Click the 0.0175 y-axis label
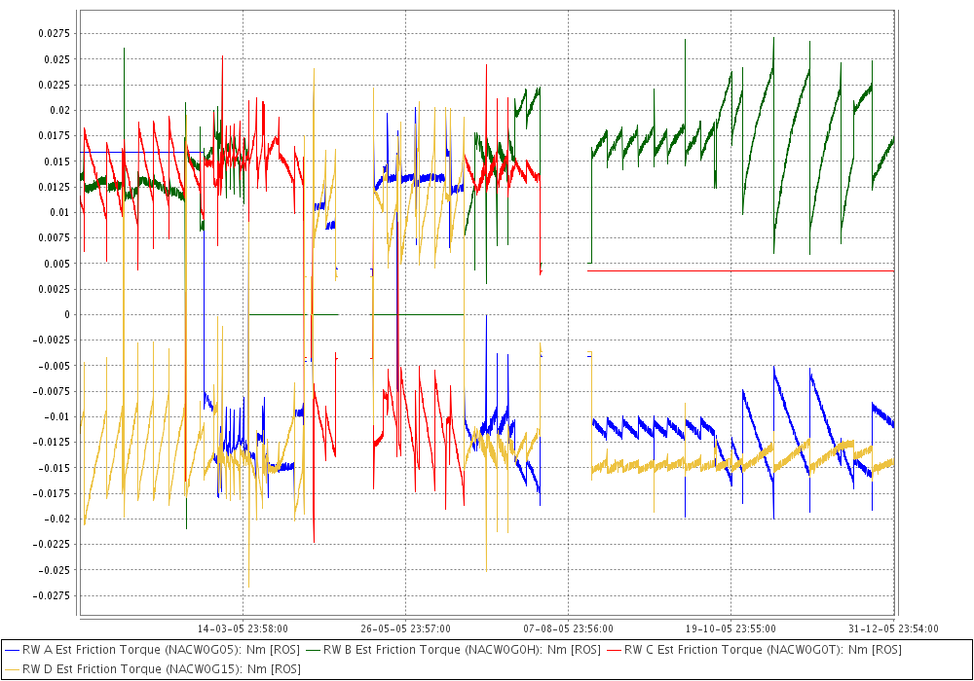The height and width of the screenshot is (681, 974). click(x=54, y=136)
